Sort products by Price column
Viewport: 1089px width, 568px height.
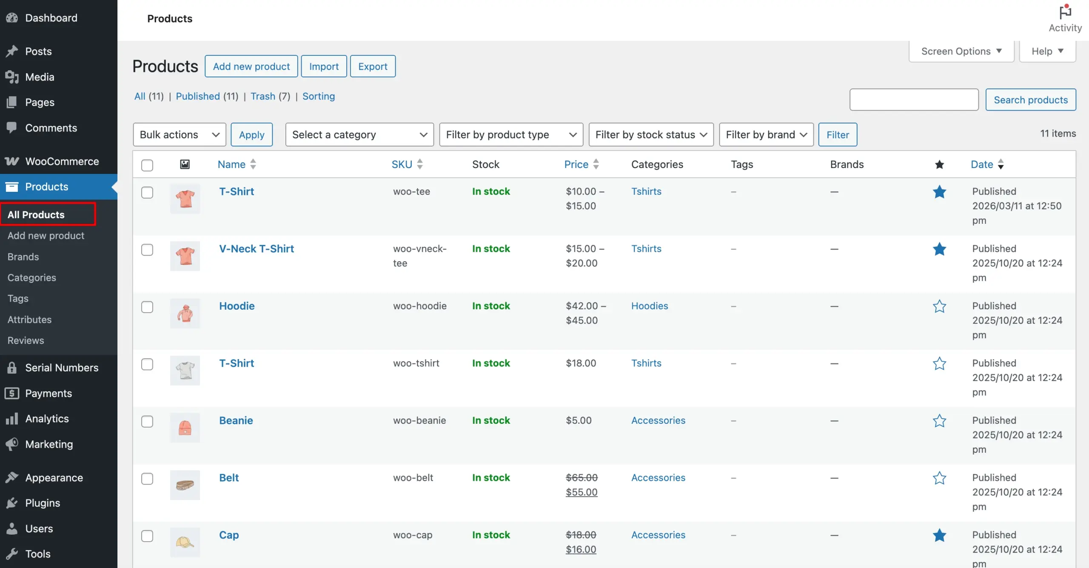click(582, 164)
